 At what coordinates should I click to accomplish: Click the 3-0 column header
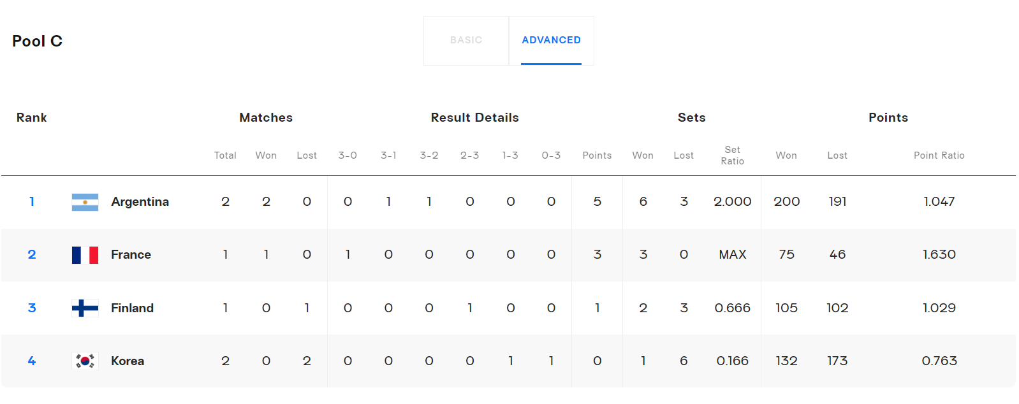[348, 155]
